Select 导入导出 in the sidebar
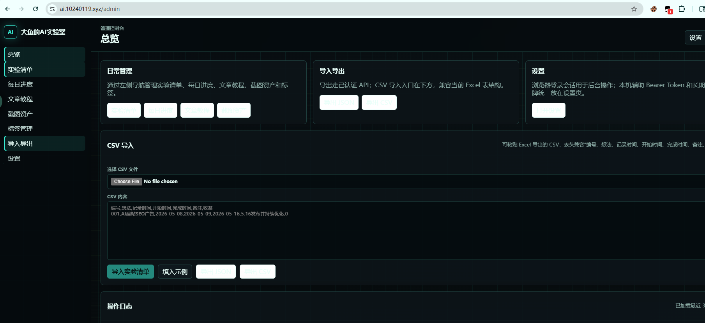 (x=44, y=143)
